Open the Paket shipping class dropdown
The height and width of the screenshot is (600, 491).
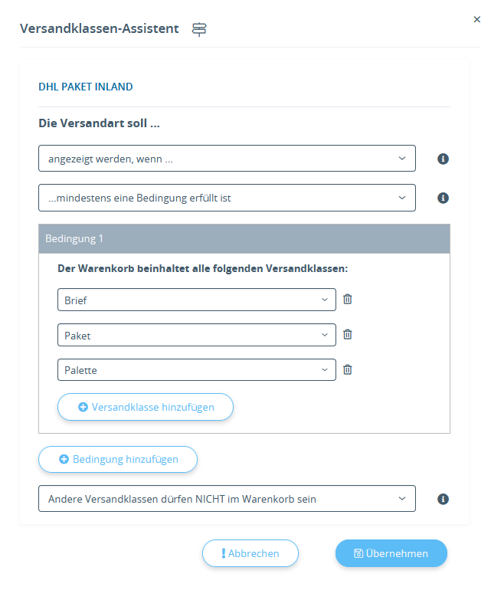196,335
